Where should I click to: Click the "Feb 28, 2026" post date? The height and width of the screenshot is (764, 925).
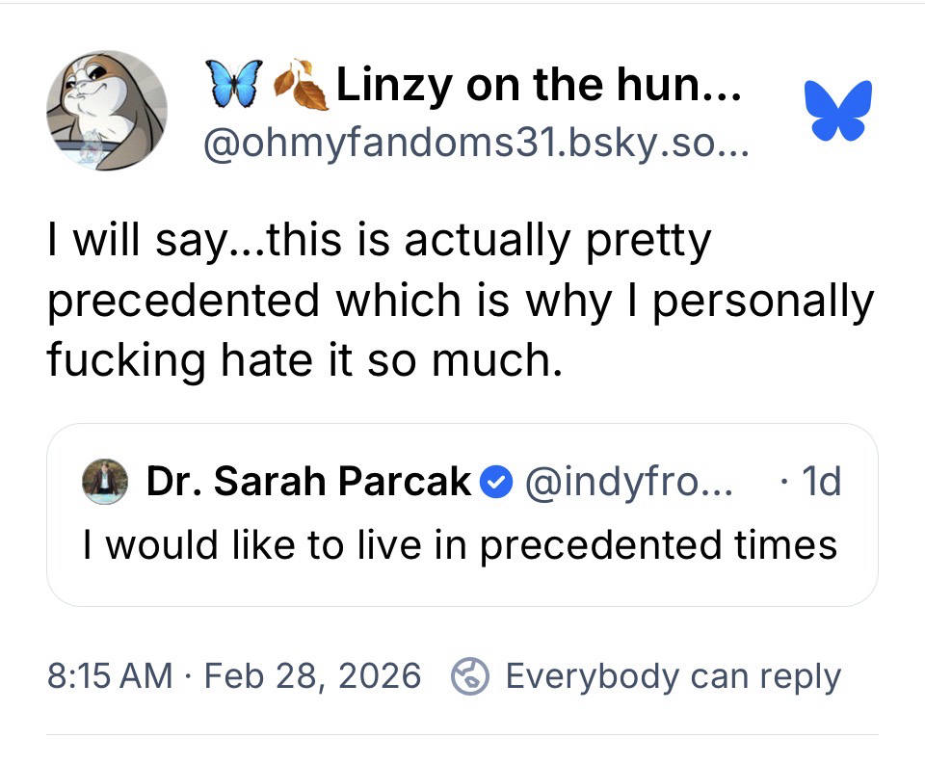click(315, 676)
